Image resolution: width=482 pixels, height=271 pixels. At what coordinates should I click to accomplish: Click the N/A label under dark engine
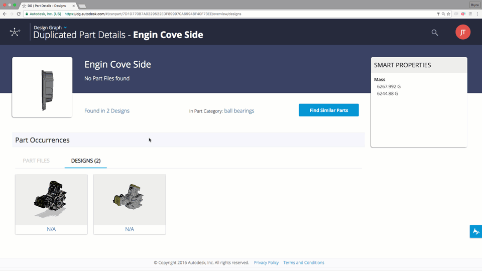pos(51,229)
